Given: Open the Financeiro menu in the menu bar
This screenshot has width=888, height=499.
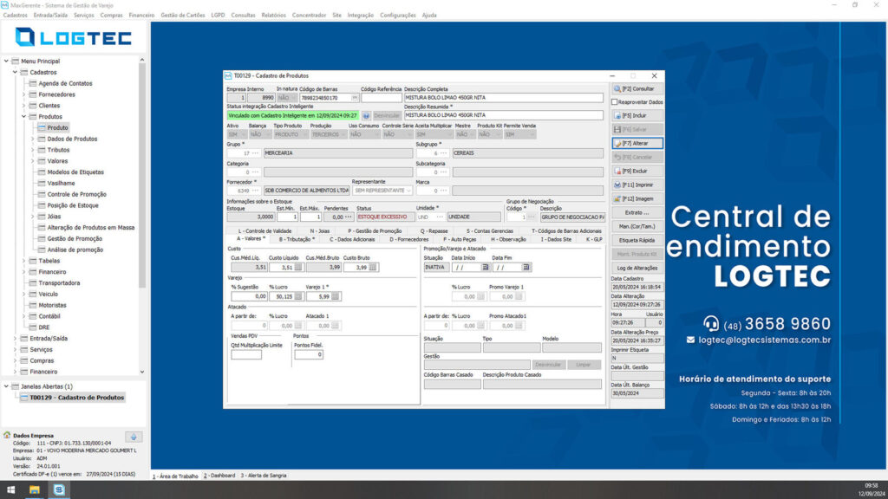Looking at the screenshot, I should pyautogui.click(x=141, y=16).
